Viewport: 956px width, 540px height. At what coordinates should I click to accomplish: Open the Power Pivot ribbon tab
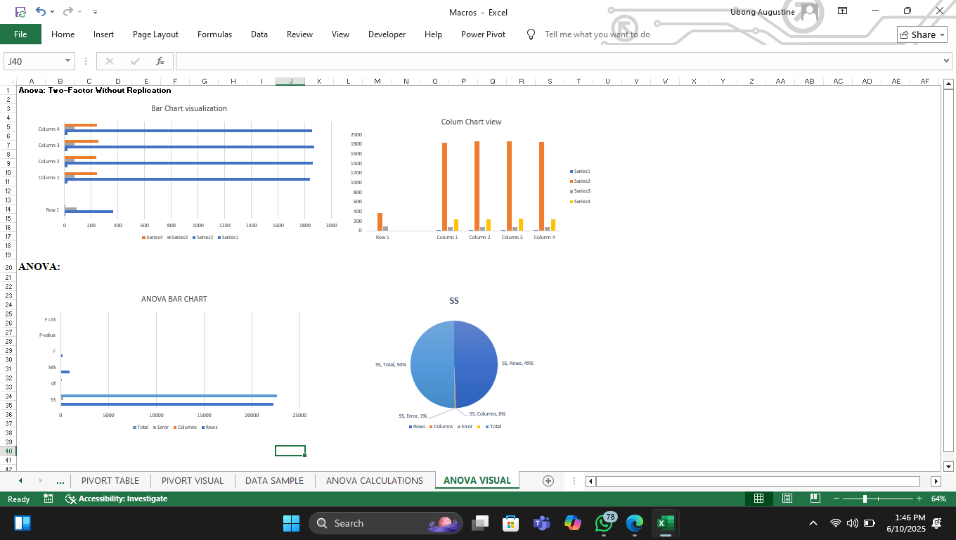[483, 34]
